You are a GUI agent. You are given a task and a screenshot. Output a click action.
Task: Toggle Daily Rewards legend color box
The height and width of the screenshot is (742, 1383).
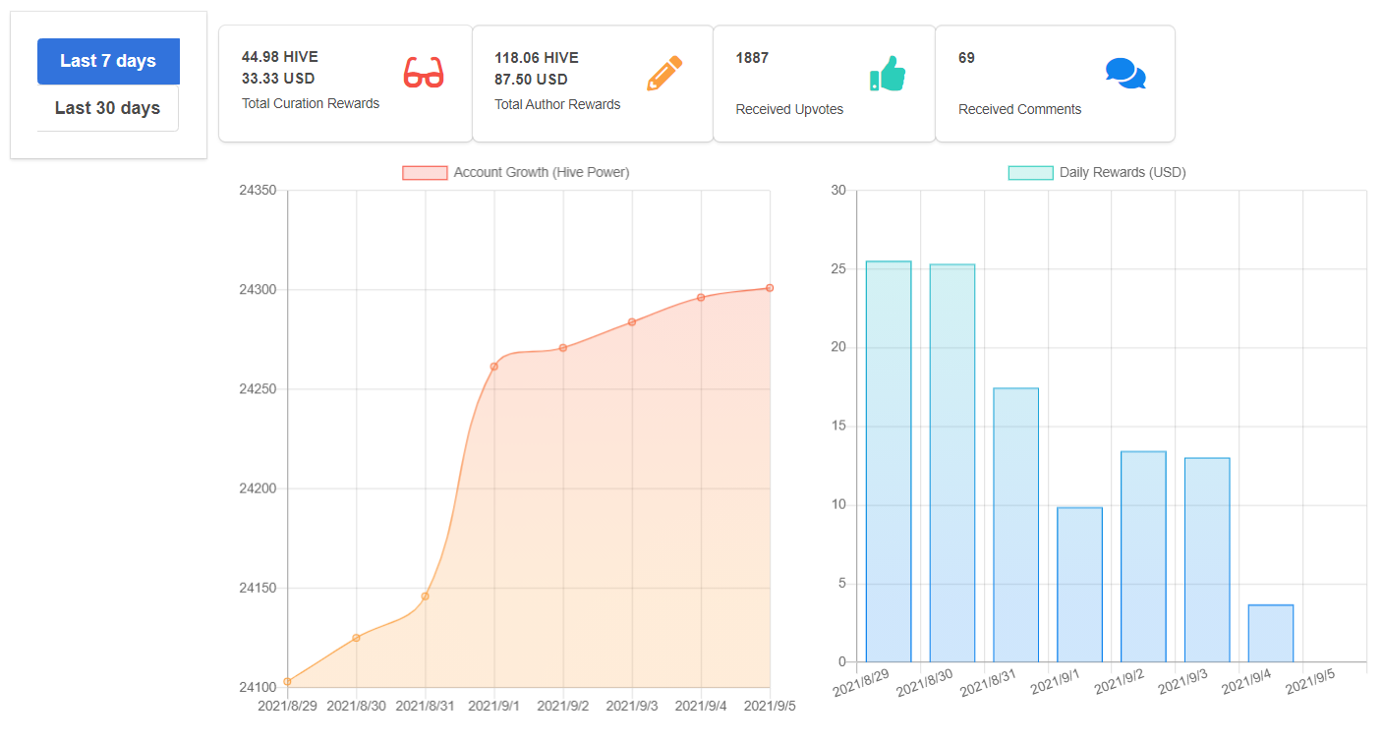click(x=1031, y=173)
